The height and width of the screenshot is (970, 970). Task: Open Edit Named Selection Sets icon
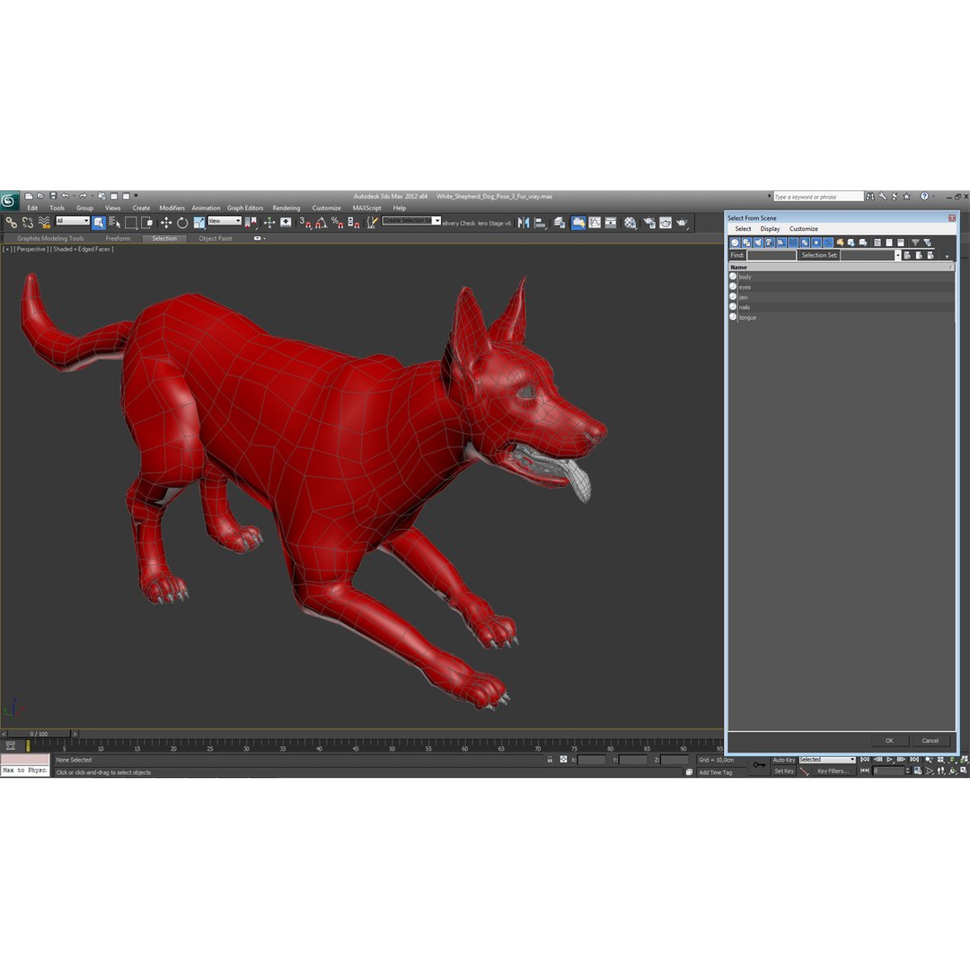[x=372, y=223]
